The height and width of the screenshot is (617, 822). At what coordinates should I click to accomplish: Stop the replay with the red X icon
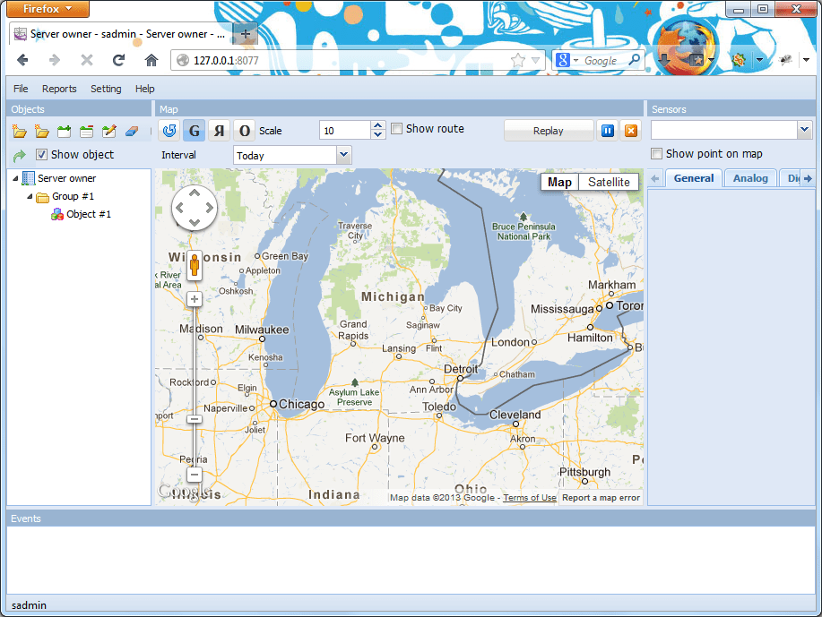point(630,130)
